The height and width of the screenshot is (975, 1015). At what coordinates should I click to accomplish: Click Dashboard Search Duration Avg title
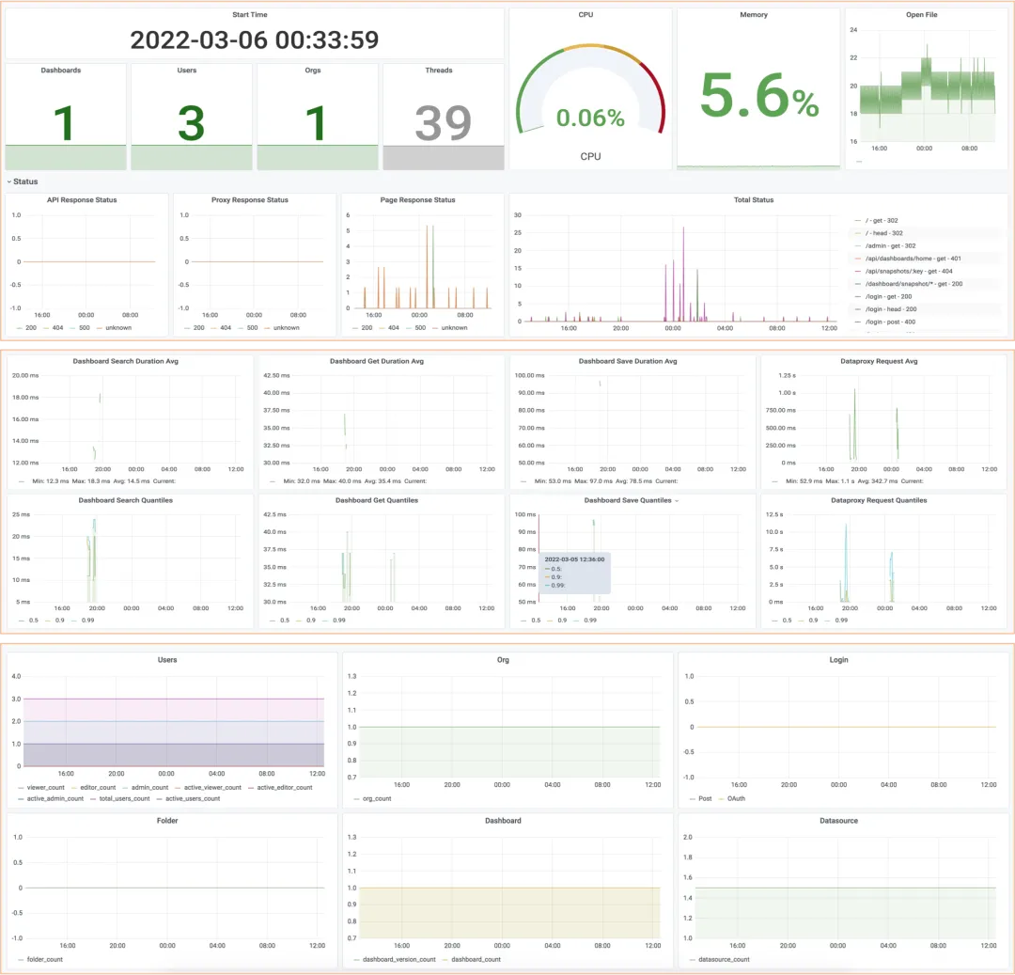tap(126, 361)
